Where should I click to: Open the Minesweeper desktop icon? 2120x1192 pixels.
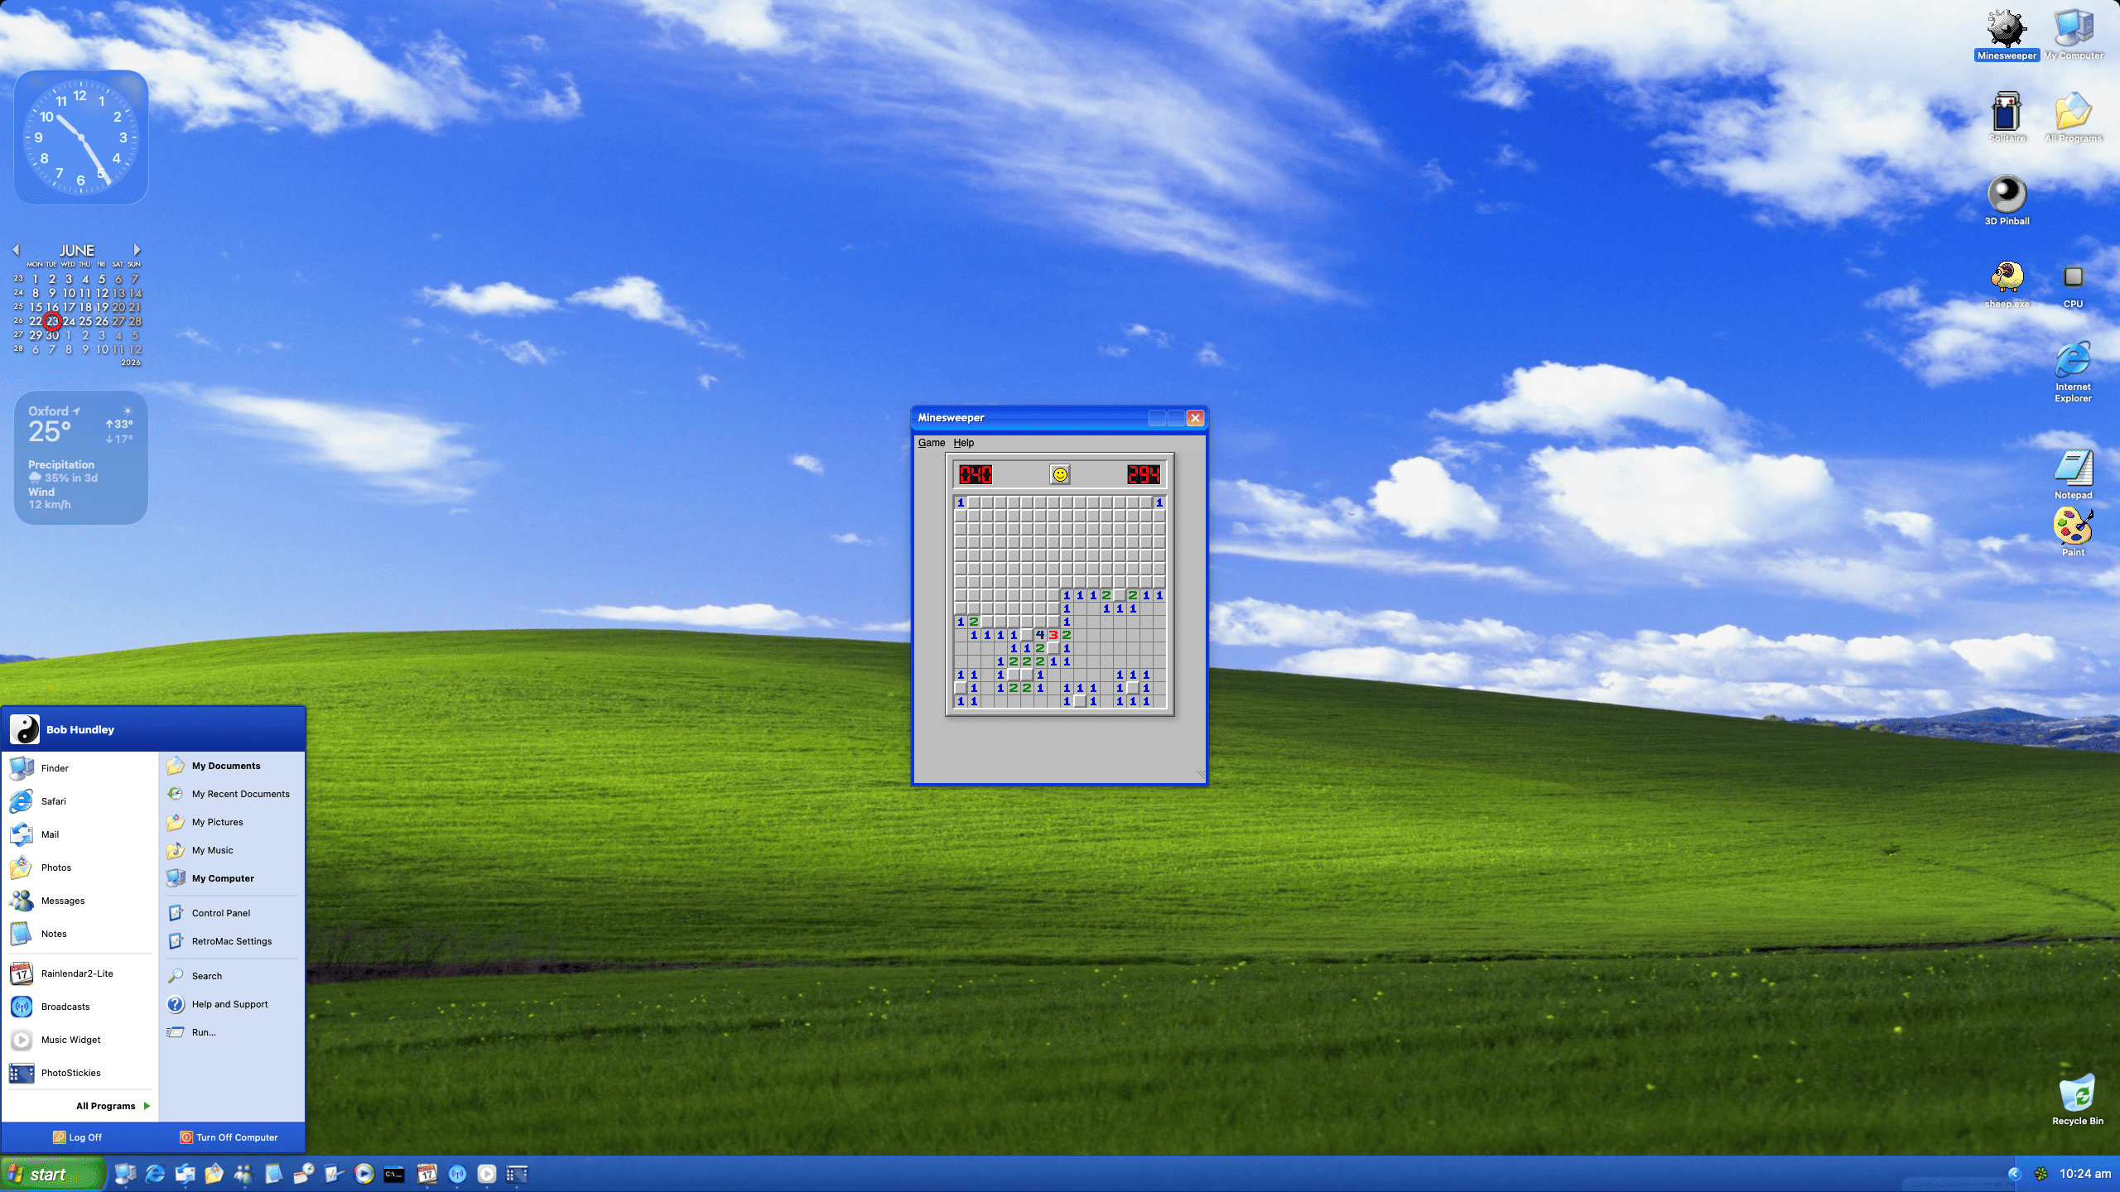[2007, 35]
